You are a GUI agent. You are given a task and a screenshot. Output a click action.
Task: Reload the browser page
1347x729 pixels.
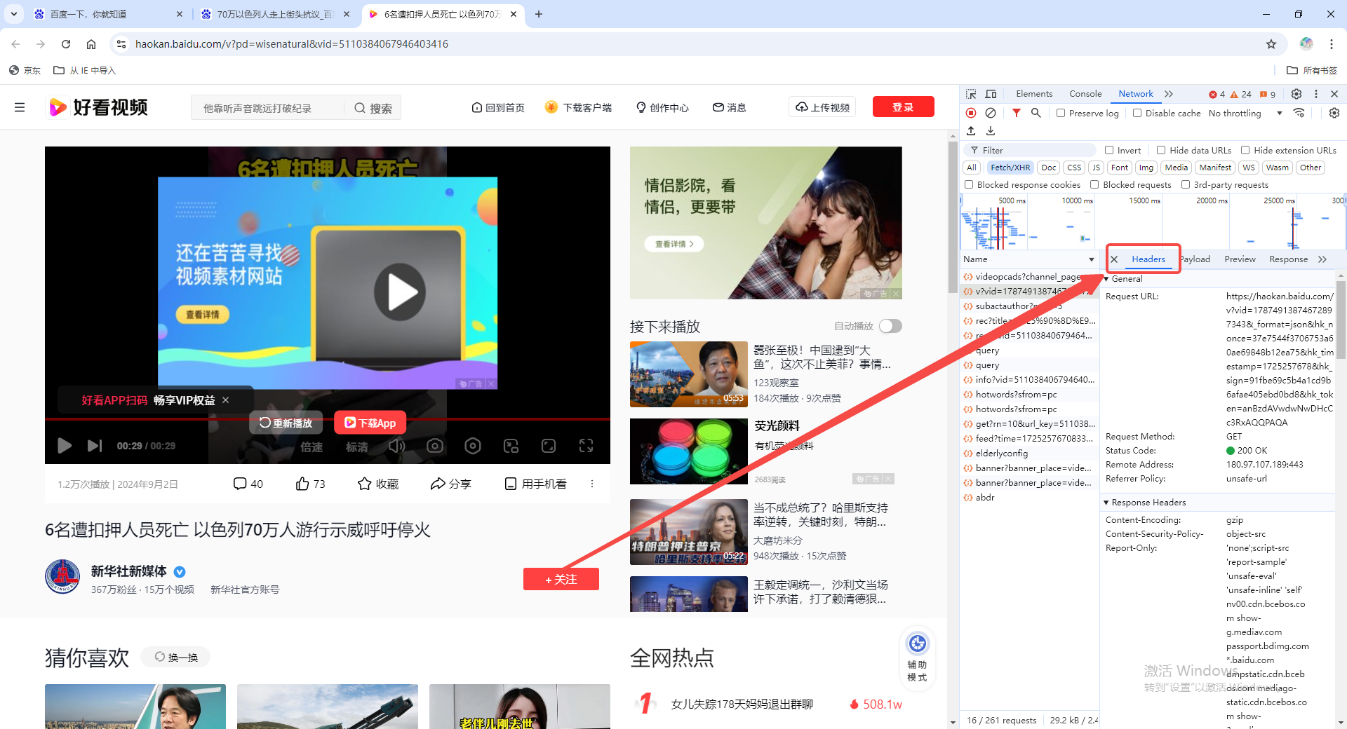pos(66,44)
